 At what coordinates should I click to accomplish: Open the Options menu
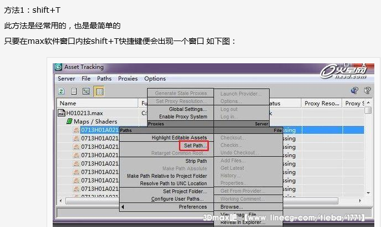(155, 79)
